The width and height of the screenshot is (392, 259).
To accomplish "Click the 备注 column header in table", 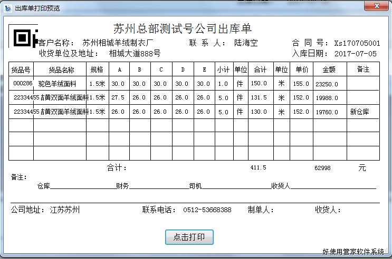I will click(363, 69).
